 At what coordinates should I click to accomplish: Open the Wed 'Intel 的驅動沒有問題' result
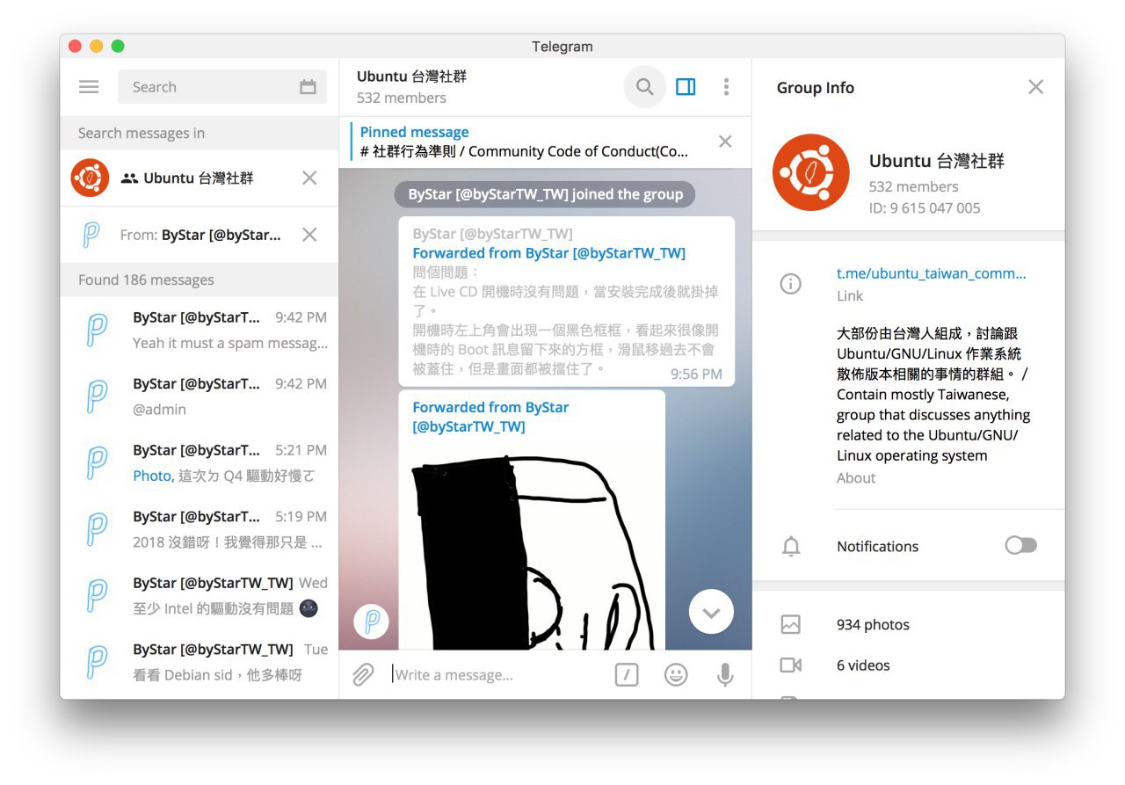click(x=200, y=595)
